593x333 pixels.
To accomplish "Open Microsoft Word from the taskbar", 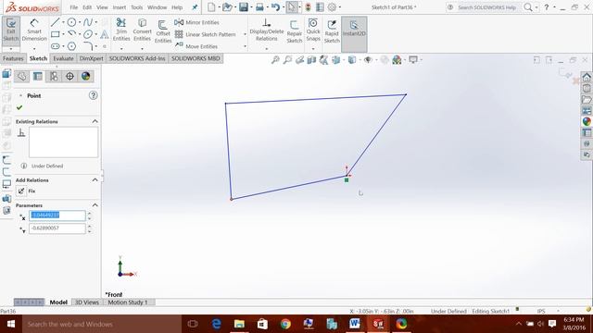I will pyautogui.click(x=355, y=324).
